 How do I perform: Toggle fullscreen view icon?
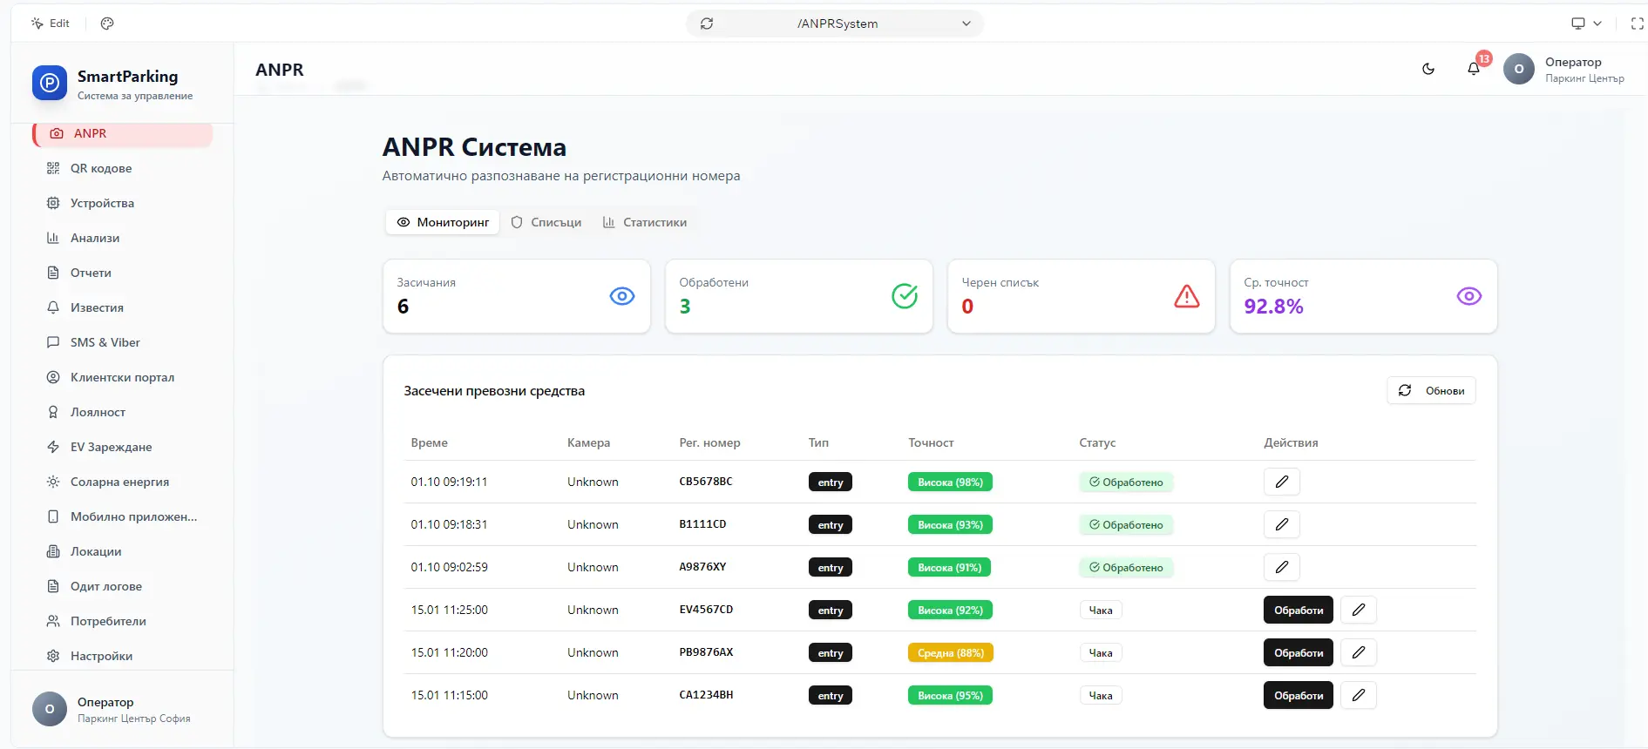pyautogui.click(x=1638, y=24)
